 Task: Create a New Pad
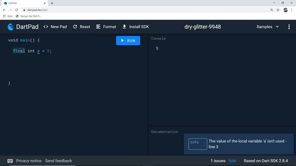tap(55, 27)
